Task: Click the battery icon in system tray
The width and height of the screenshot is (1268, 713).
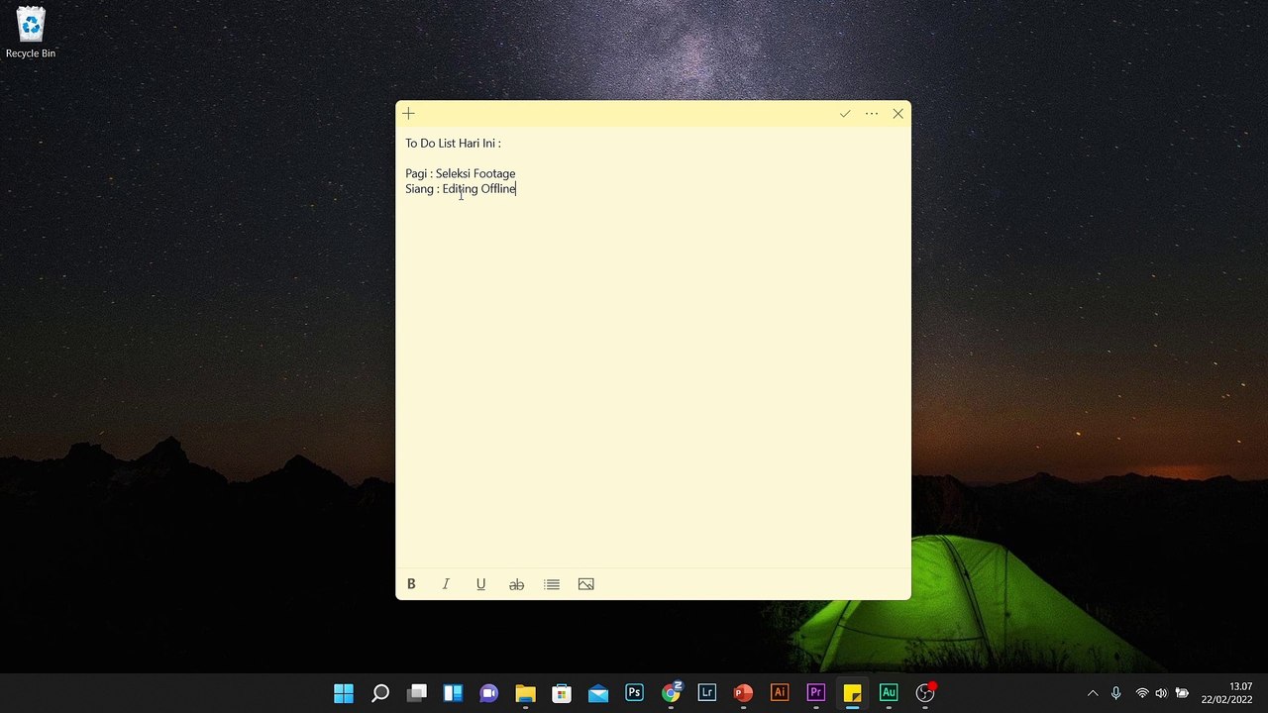Action: (1182, 693)
